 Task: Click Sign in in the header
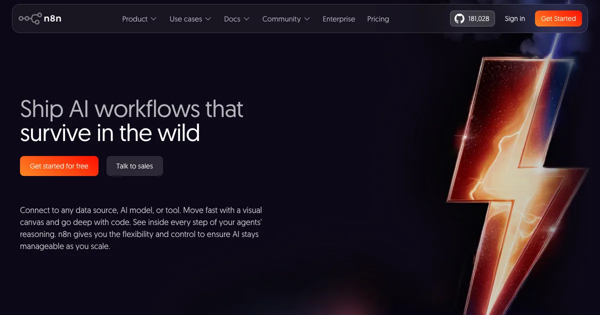[x=515, y=18]
